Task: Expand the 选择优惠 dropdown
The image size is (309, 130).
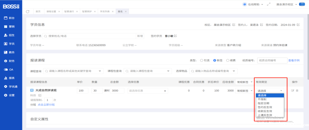Action: [x=147, y=91]
